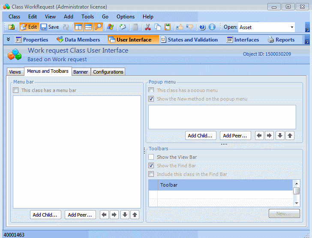
Task: Open the Edit menu
Action: (x=33, y=17)
